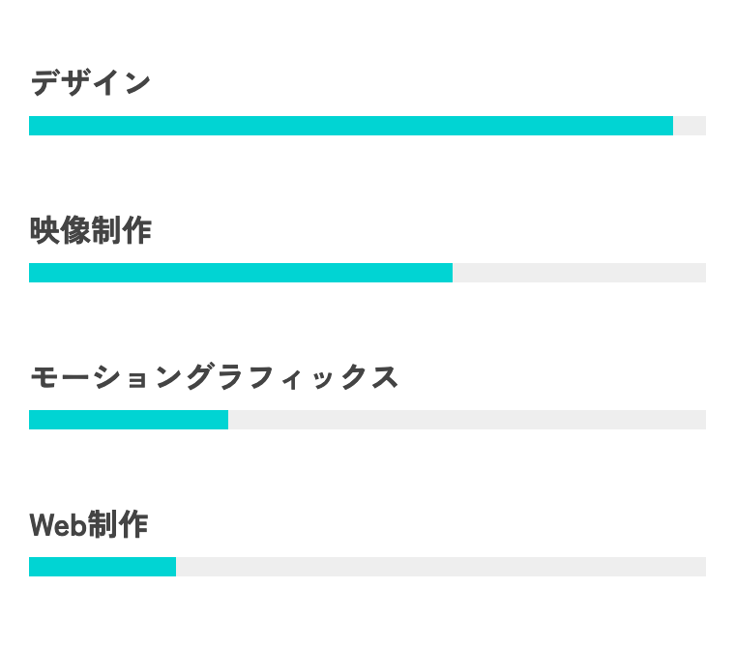
Task: Click the デザイン skill label
Action: pyautogui.click(x=90, y=83)
